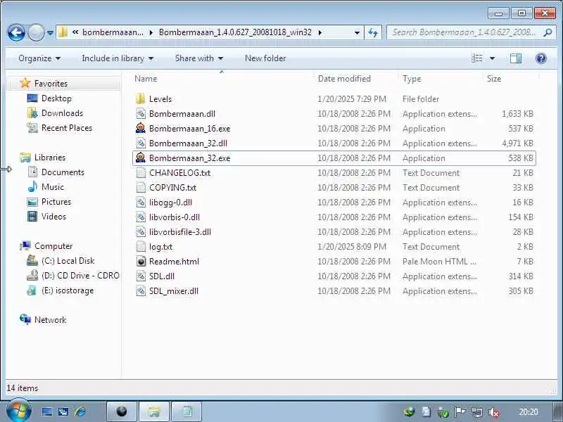The height and width of the screenshot is (422, 563).
Task: Click the Help question mark icon
Action: 540,58
